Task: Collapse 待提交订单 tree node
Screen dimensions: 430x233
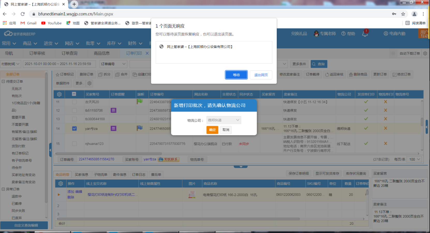Action: (3, 81)
